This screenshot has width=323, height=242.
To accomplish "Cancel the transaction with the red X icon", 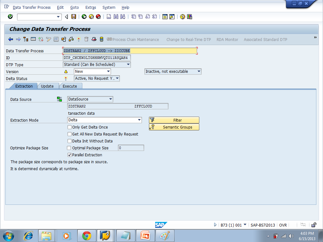I will [98, 17].
